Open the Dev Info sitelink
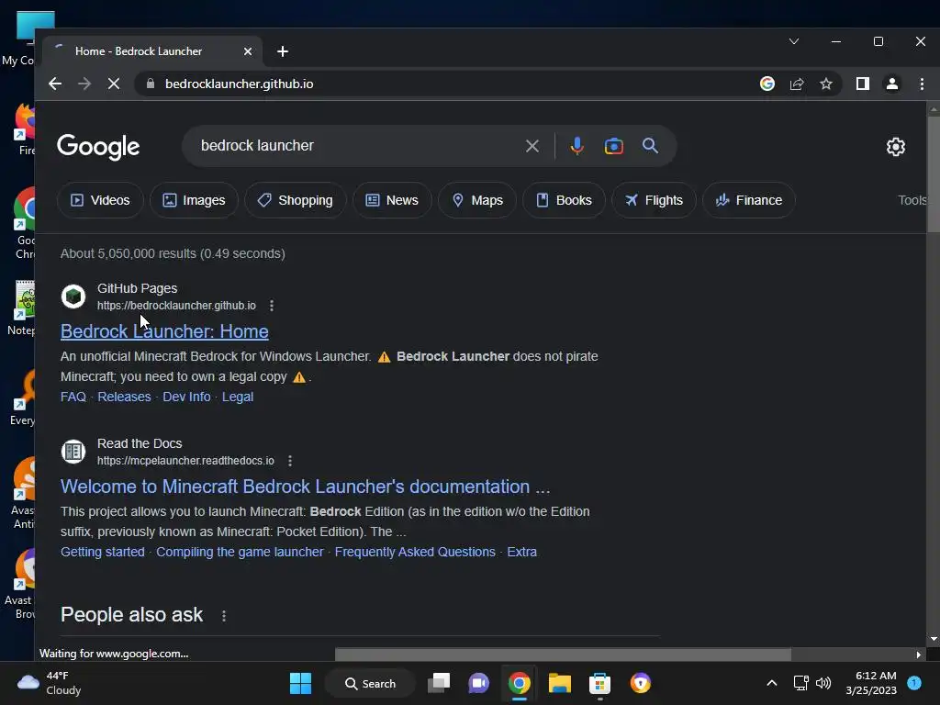Viewport: 940px width, 705px height. [186, 397]
